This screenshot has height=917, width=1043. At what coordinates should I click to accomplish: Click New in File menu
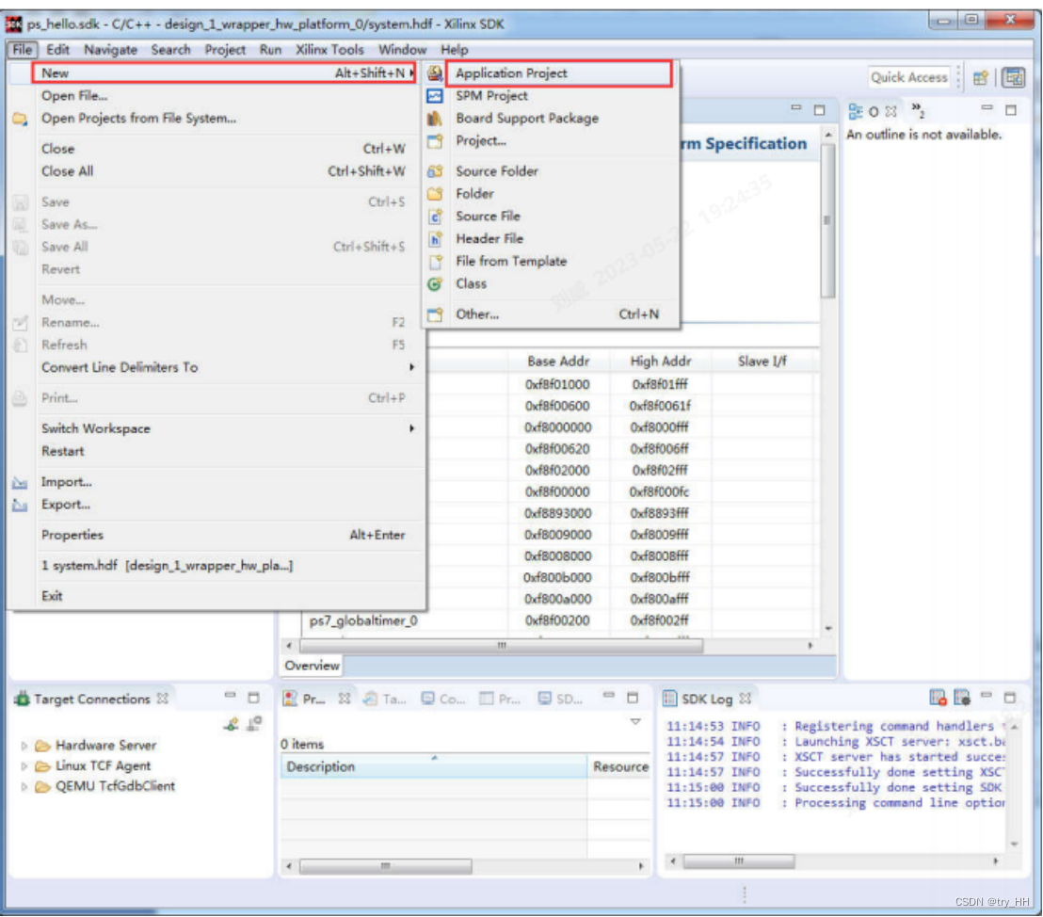(224, 73)
